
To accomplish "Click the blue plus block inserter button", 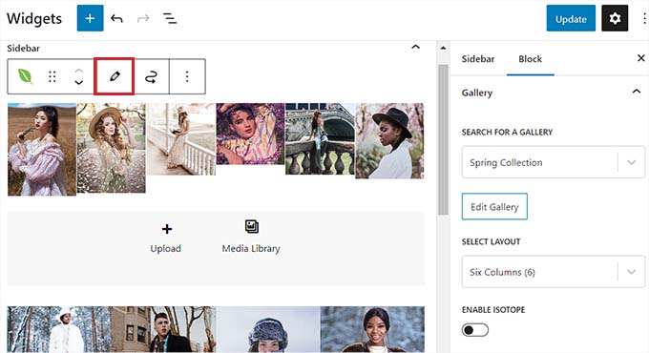I will tap(91, 18).
